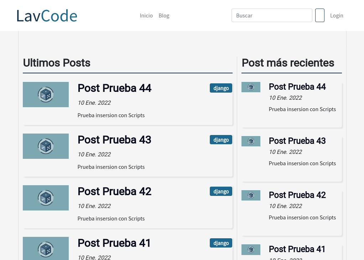Click the search submit button beside Buscar

pyautogui.click(x=320, y=15)
